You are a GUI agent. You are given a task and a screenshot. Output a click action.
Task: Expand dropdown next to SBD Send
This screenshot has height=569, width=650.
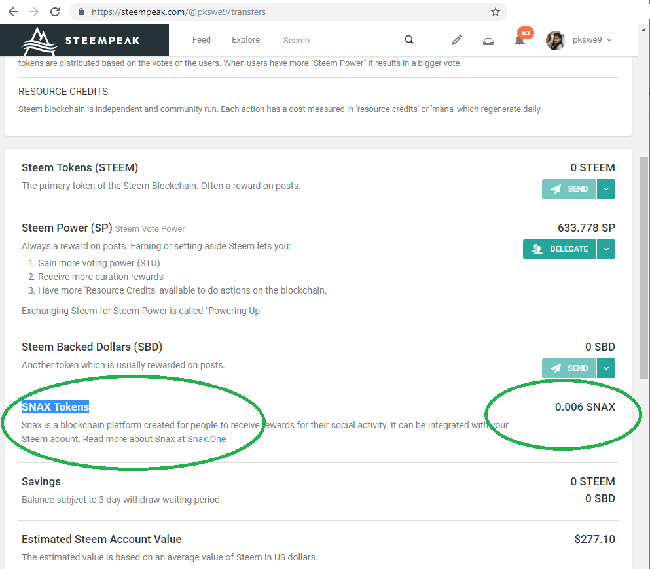(606, 368)
